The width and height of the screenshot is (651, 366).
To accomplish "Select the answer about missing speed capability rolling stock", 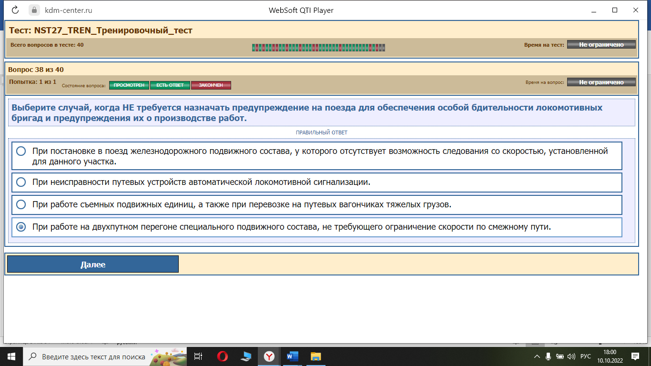I will [x=317, y=156].
